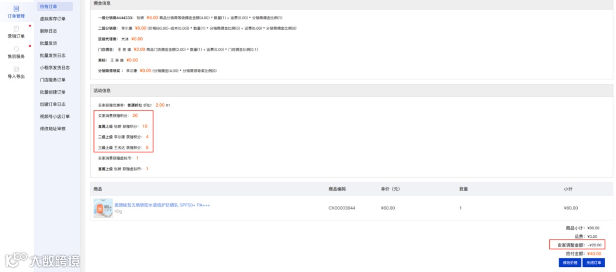The height and width of the screenshot is (272, 616).
Task: Select 批量创建订单
Action: pyautogui.click(x=52, y=92)
